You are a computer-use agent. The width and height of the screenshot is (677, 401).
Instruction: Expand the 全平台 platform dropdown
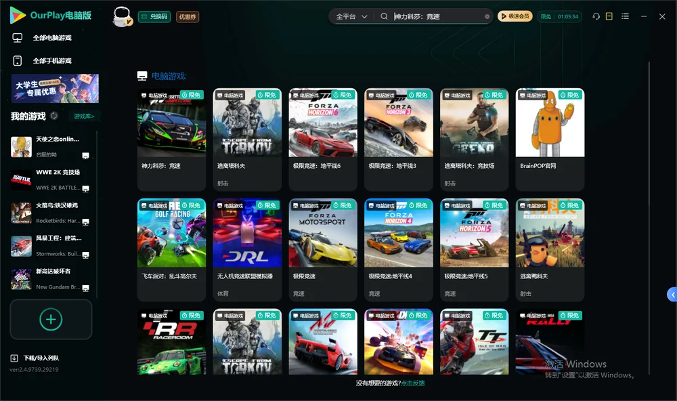pyautogui.click(x=351, y=16)
